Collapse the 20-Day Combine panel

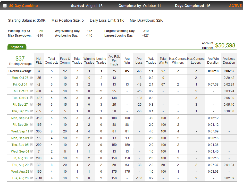click(x=5, y=6)
